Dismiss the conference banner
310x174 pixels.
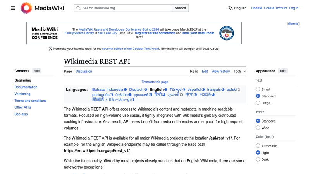click(x=293, y=24)
